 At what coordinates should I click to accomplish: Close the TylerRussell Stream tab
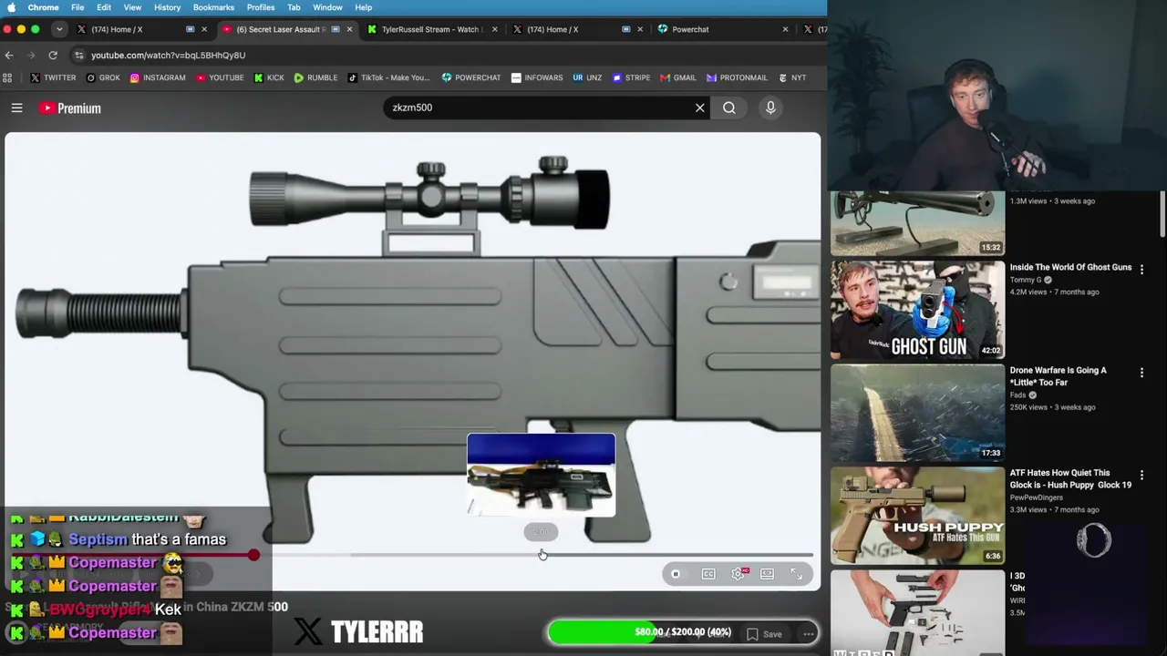[494, 29]
